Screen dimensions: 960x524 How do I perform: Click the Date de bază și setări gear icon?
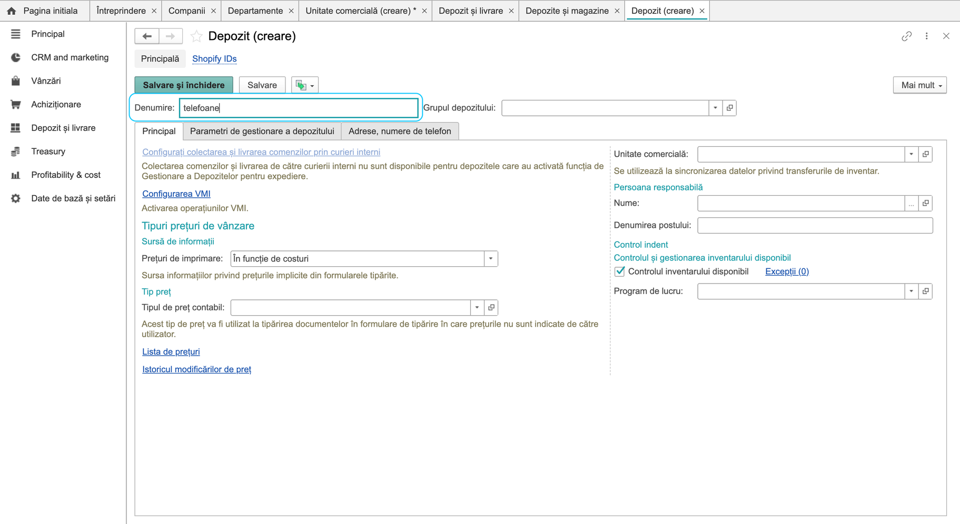click(x=16, y=198)
